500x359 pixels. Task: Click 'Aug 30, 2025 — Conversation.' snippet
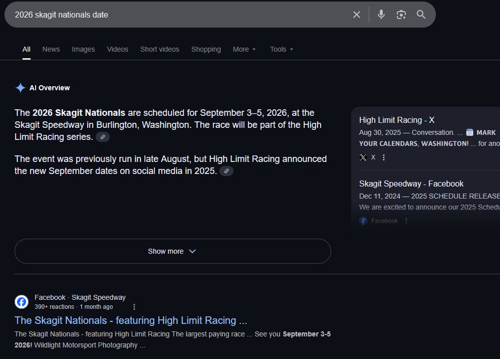(407, 132)
